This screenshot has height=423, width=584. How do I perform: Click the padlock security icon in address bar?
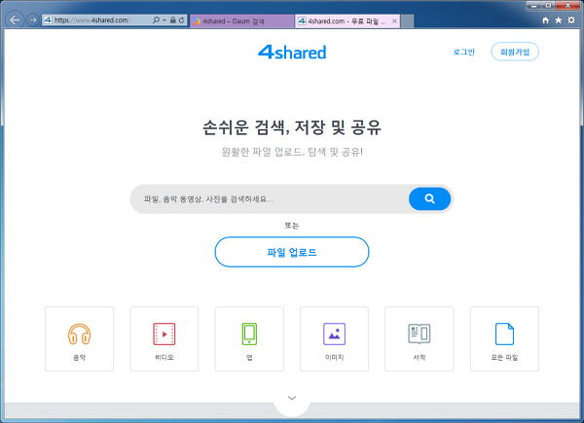click(x=173, y=20)
